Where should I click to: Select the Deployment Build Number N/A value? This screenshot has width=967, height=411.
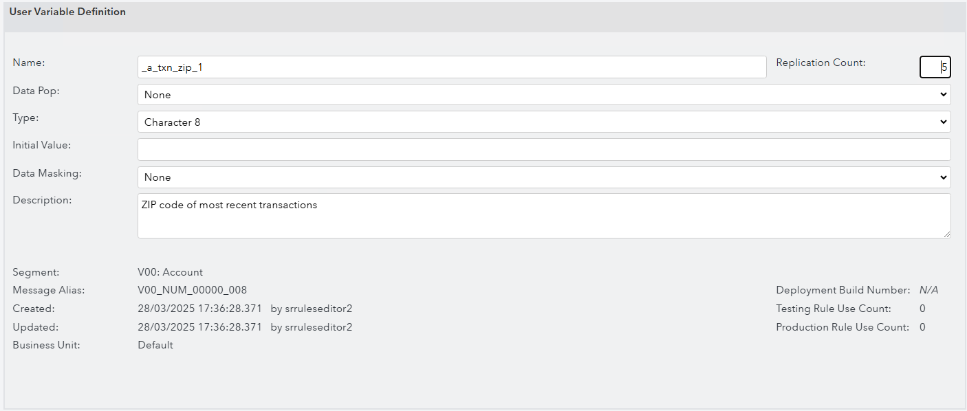(928, 289)
